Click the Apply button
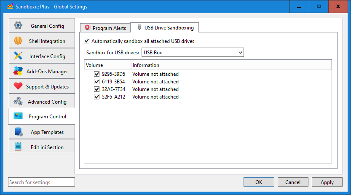 pos(327,182)
